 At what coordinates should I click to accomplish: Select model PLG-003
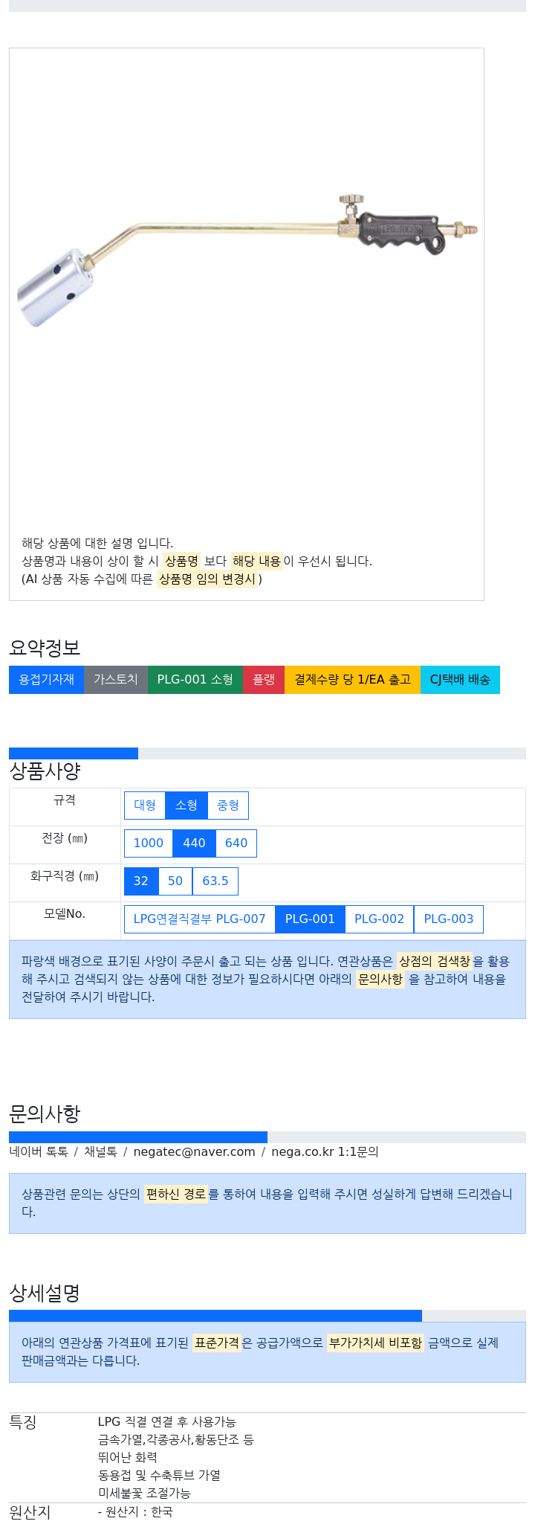[449, 919]
